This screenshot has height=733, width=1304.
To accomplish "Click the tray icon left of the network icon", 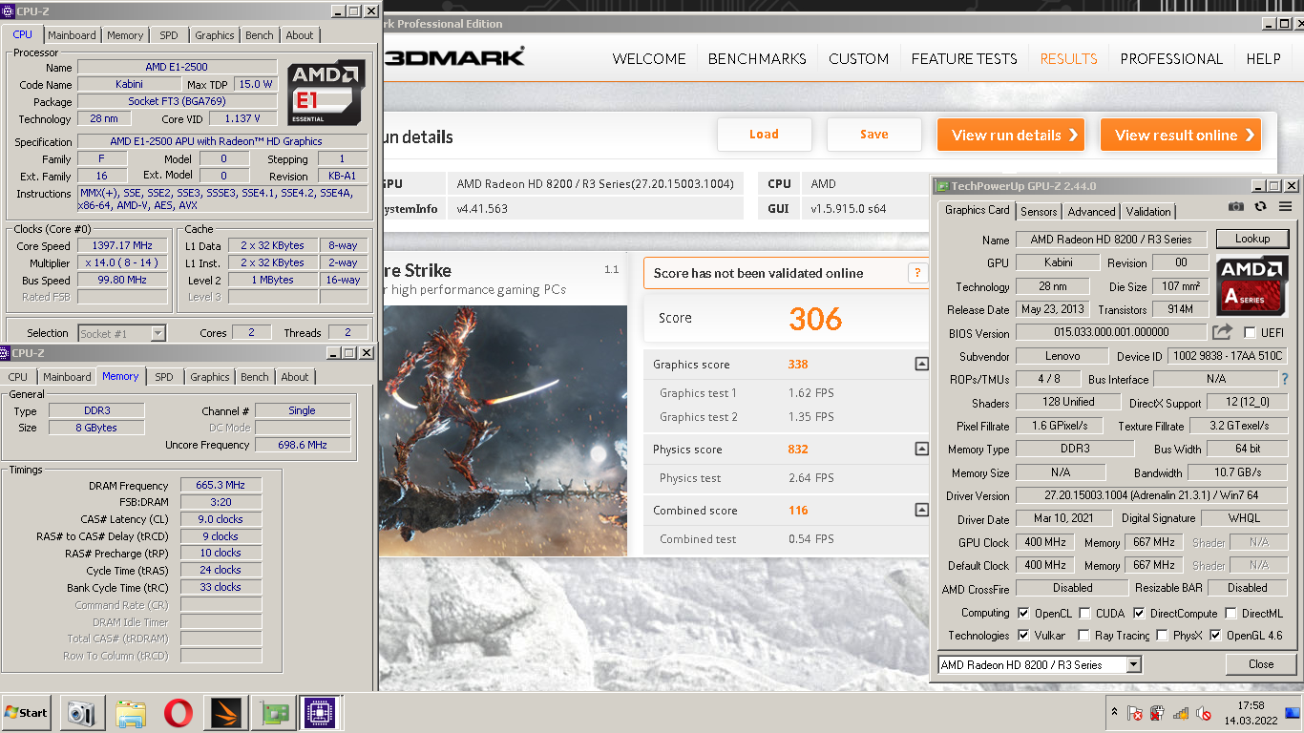I will coord(1157,713).
